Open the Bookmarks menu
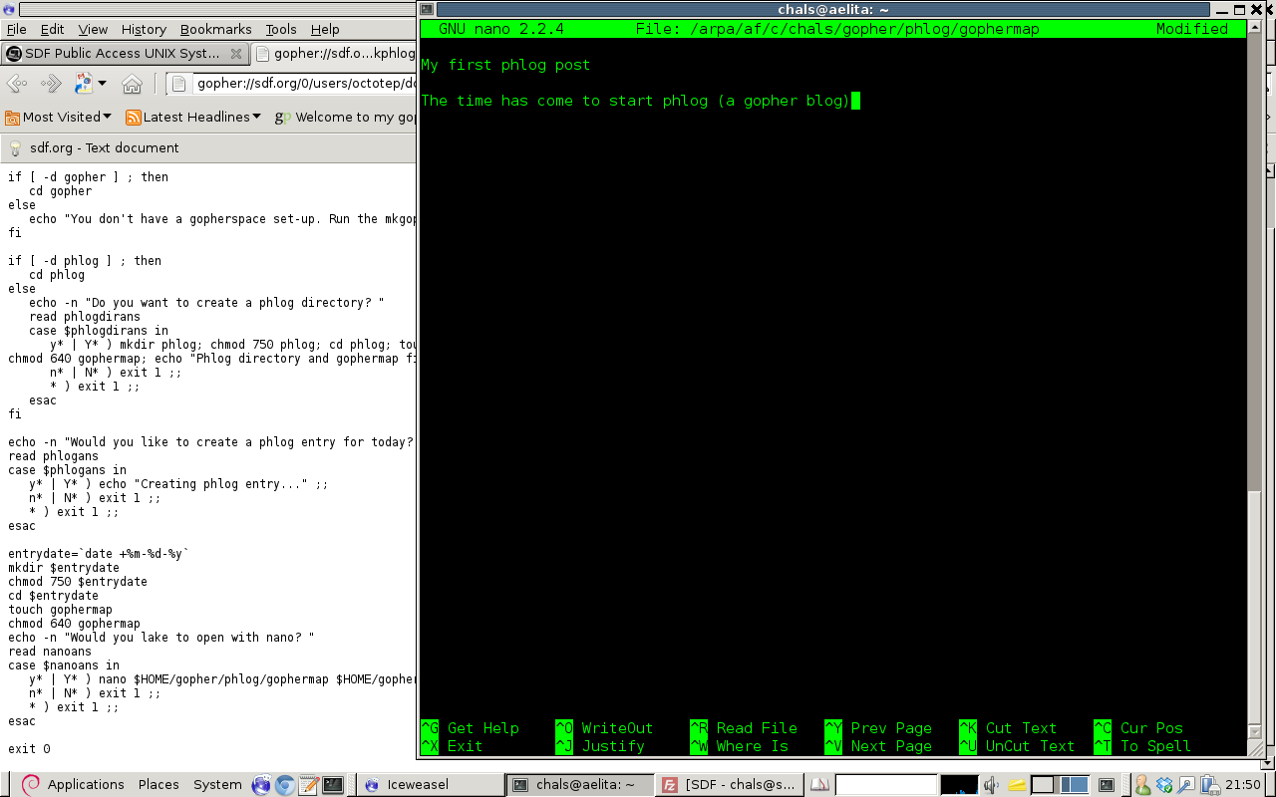Screen dimensions: 1276x797 click(215, 29)
